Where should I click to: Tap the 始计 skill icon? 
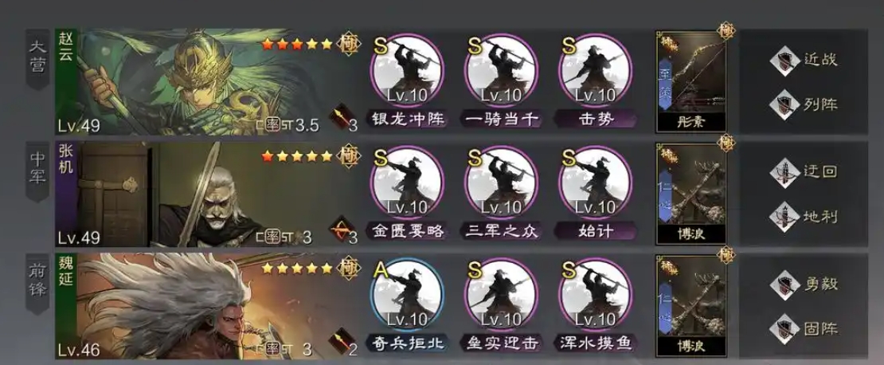(x=596, y=182)
